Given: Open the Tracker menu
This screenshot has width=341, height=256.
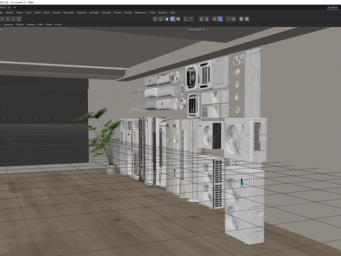Looking at the screenshot, I should (x=117, y=13).
